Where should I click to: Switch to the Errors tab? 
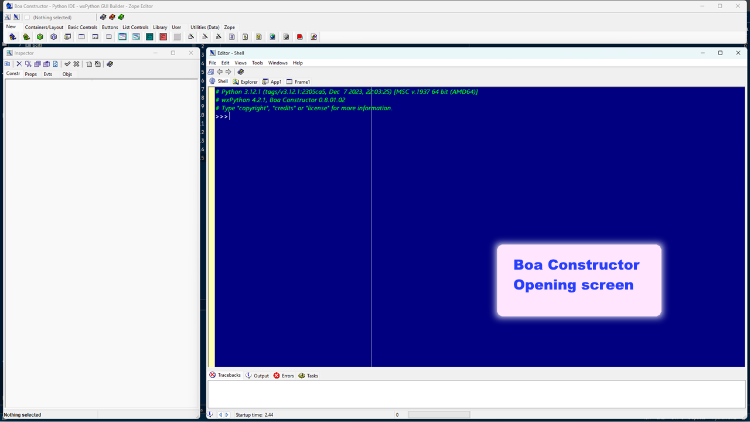tap(284, 376)
